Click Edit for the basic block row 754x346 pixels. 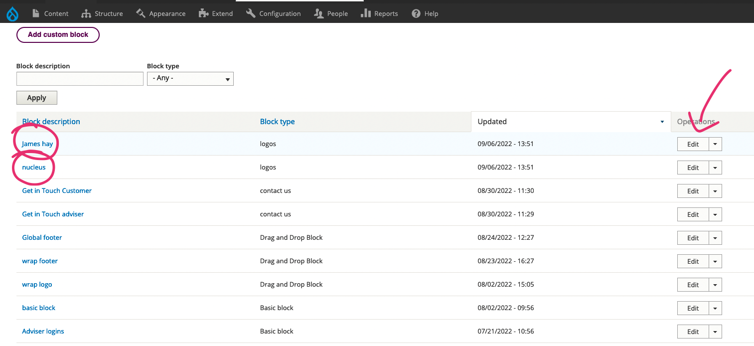(x=693, y=308)
